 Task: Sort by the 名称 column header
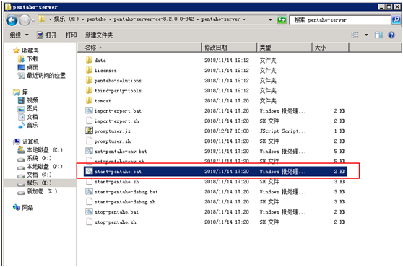[x=140, y=48]
